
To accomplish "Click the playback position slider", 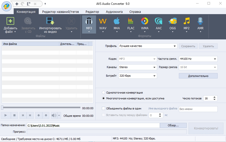I will coord(41,108).
